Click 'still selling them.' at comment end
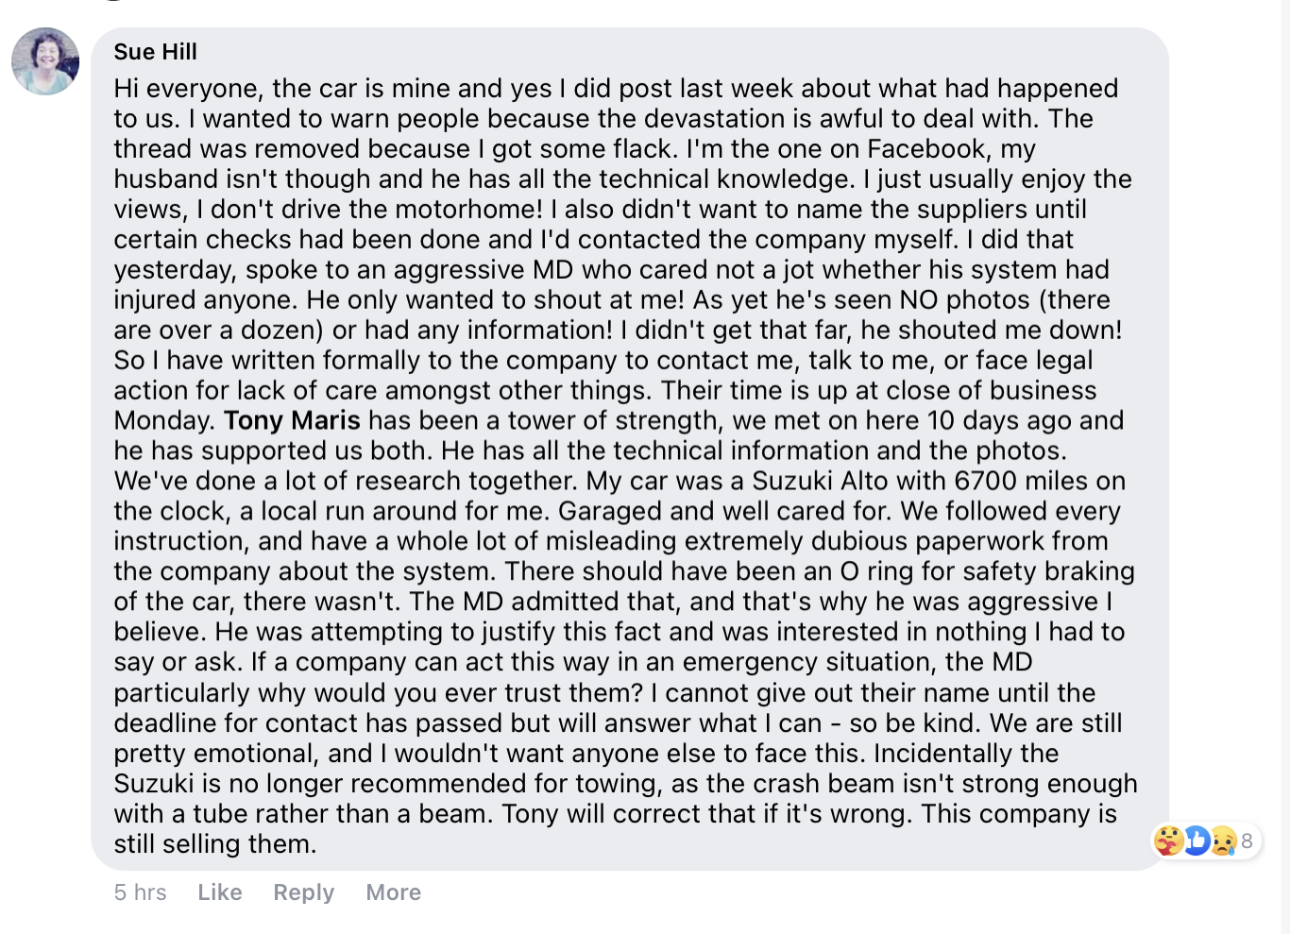The width and height of the screenshot is (1290, 934). [215, 843]
